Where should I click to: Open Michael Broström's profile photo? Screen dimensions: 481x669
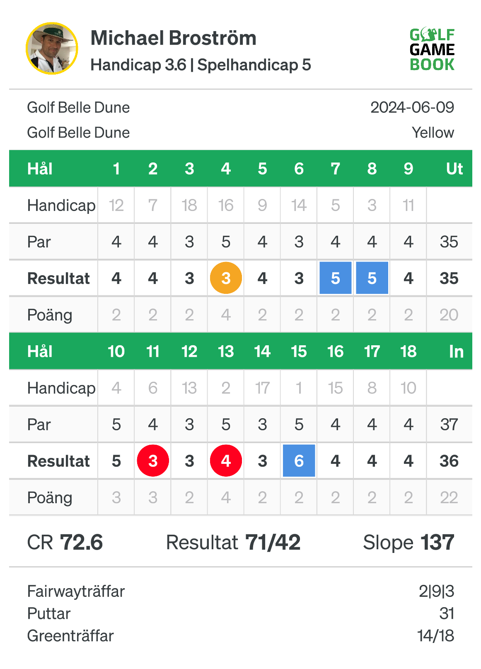click(x=52, y=48)
